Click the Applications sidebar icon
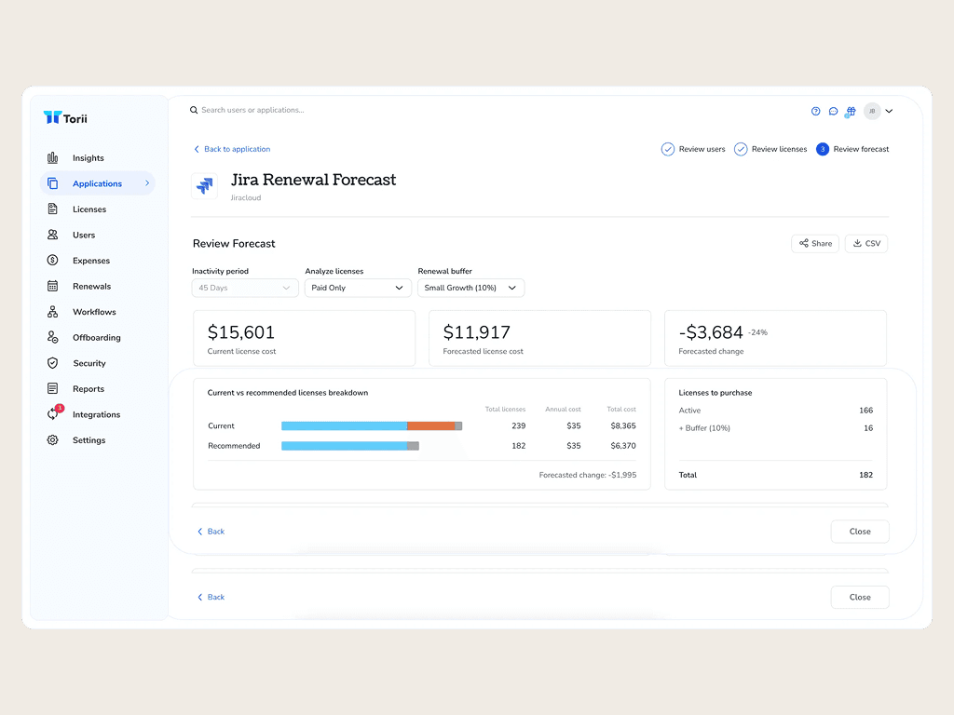 [x=53, y=183]
